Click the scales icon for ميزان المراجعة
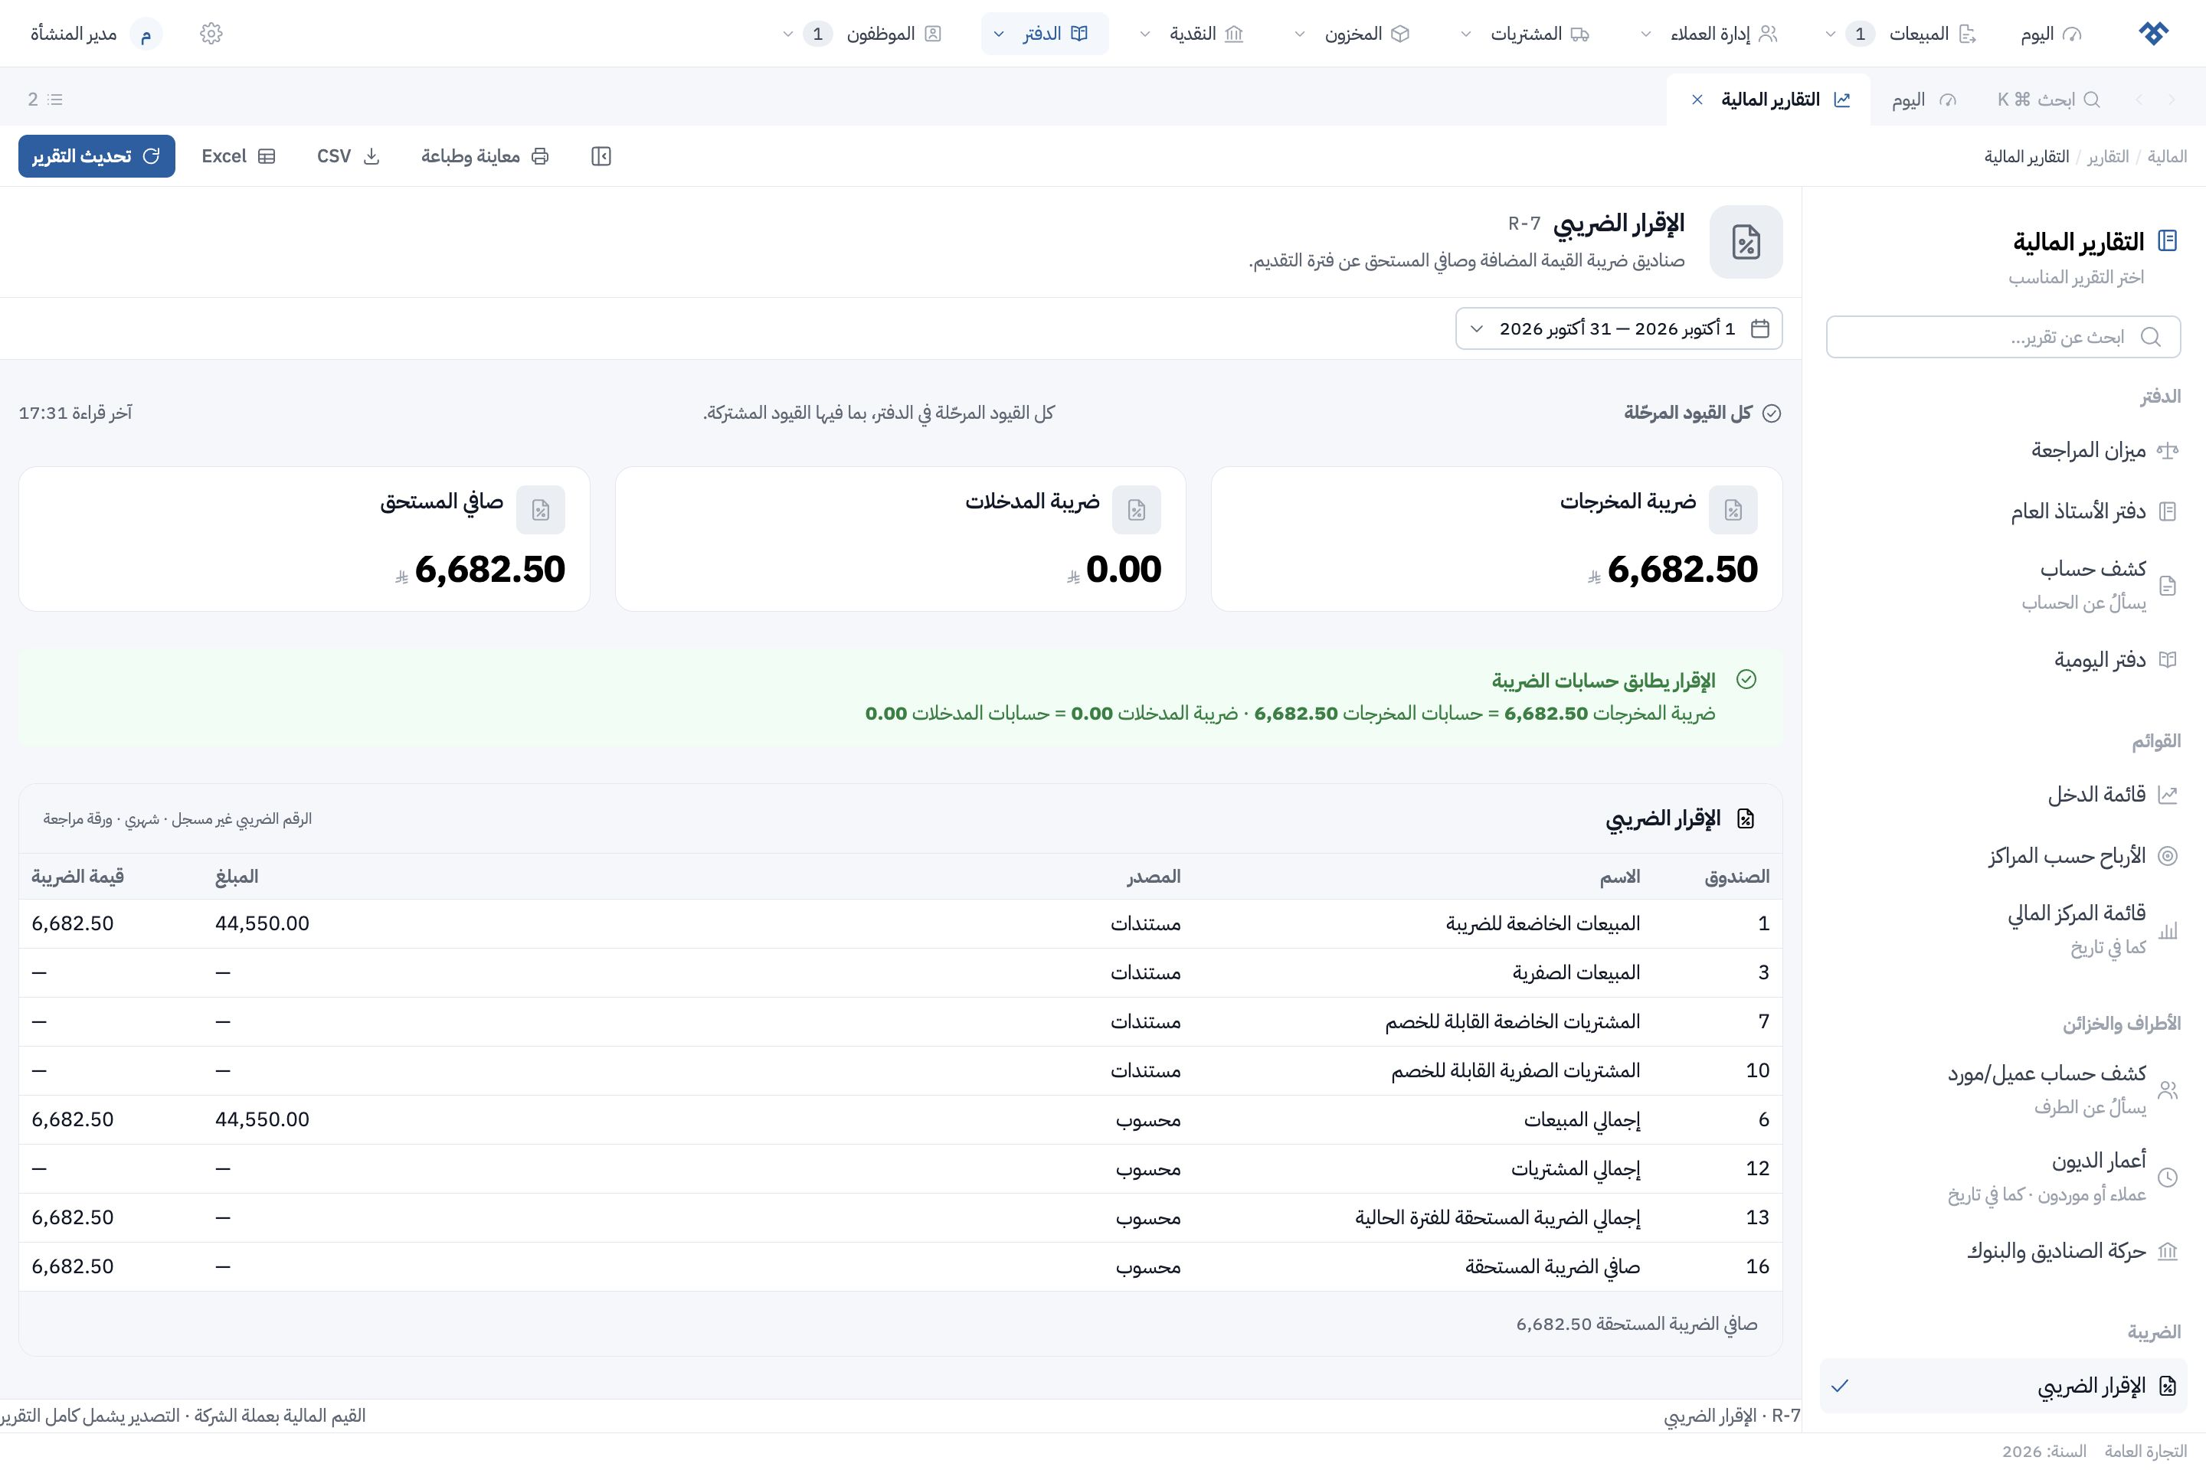The height and width of the screenshot is (1470, 2206). 2167,451
